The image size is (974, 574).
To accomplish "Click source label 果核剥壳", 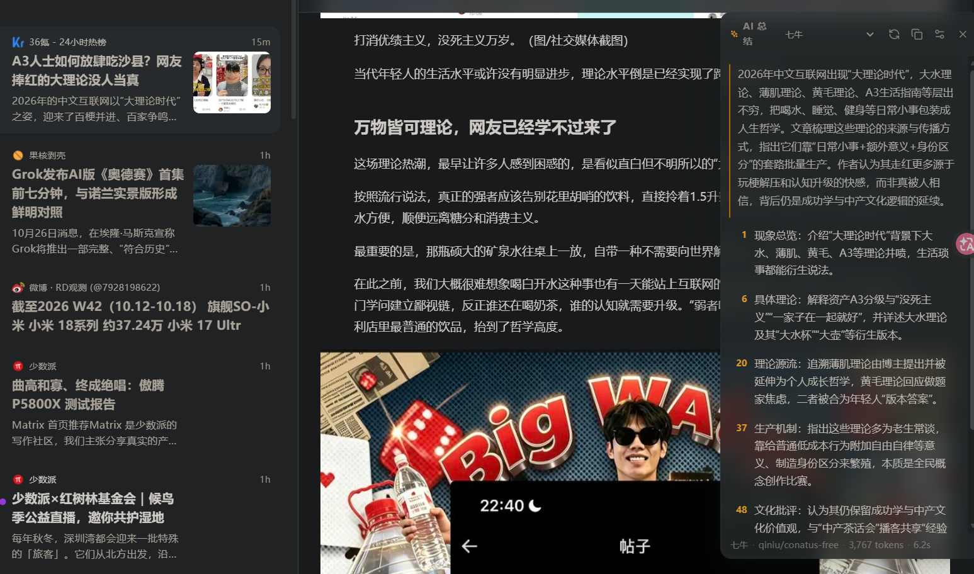I will pos(47,155).
